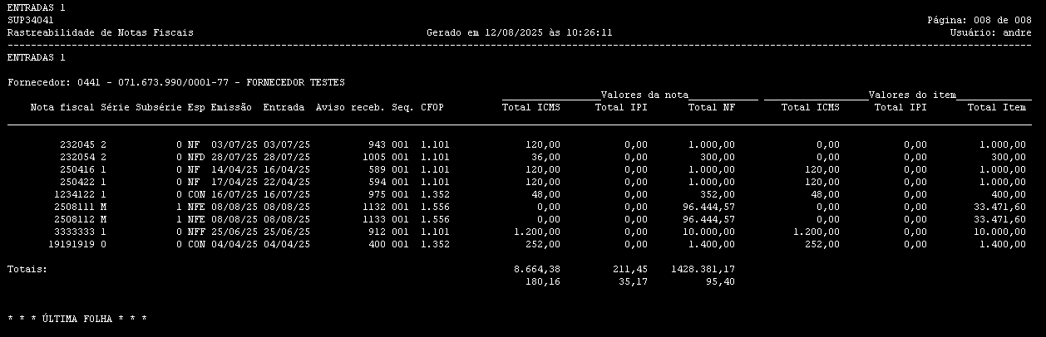Select the report code SUP34041
The height and width of the screenshot is (337, 1046).
(x=31, y=20)
